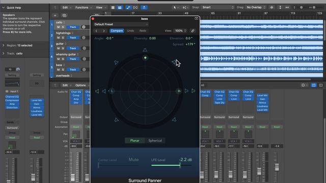The height and width of the screenshot is (183, 326).
Task: Click Mute for the Center Level
Action: (x=133, y=160)
